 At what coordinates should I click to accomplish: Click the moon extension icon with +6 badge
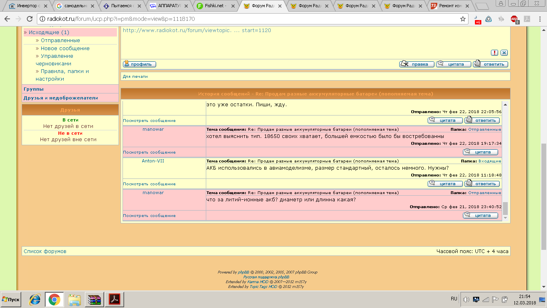tap(477, 19)
